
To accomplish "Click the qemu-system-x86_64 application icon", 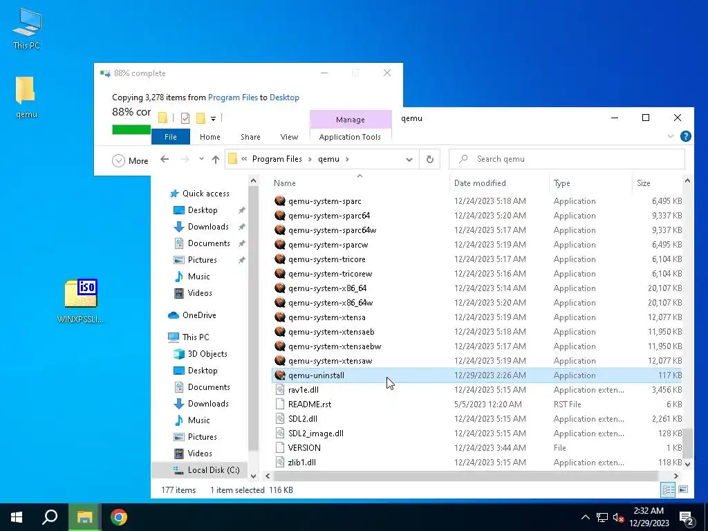I will (x=280, y=288).
